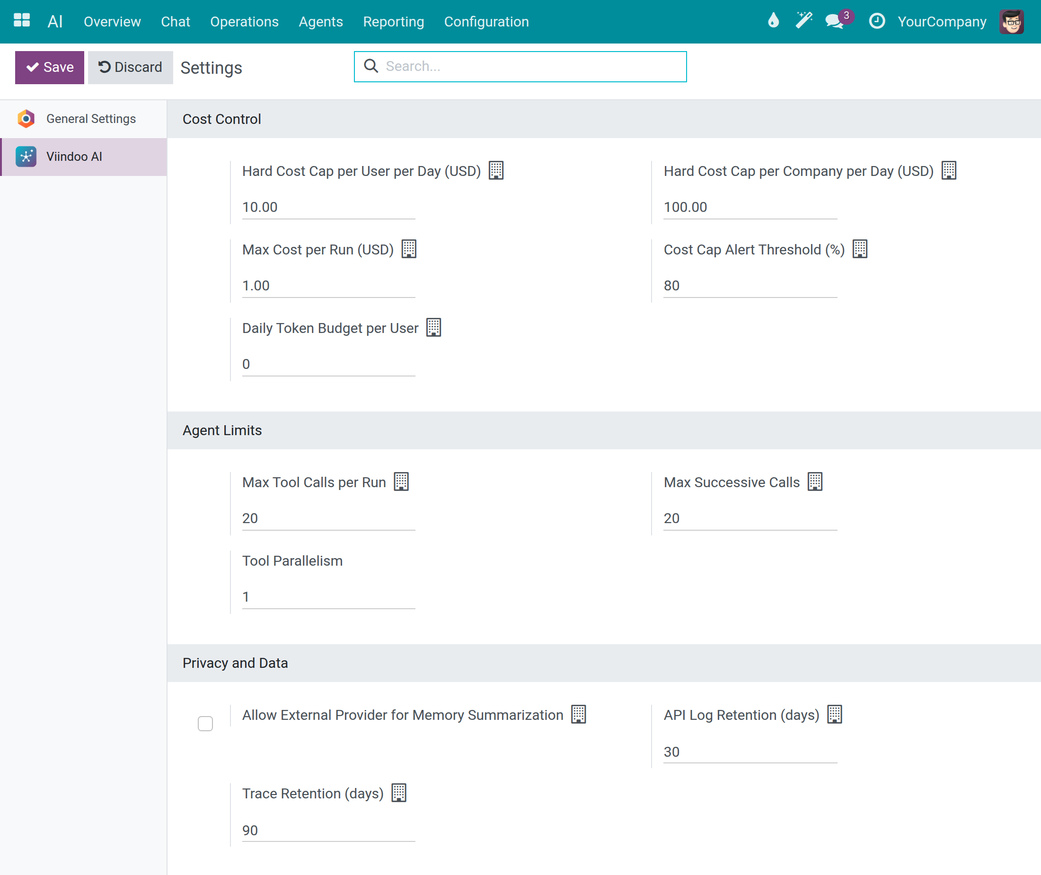Switch company via YourCompany
Viewport: 1041px width, 875px height.
[x=942, y=21]
